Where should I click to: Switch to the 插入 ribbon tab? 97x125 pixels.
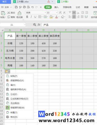point(56,7)
